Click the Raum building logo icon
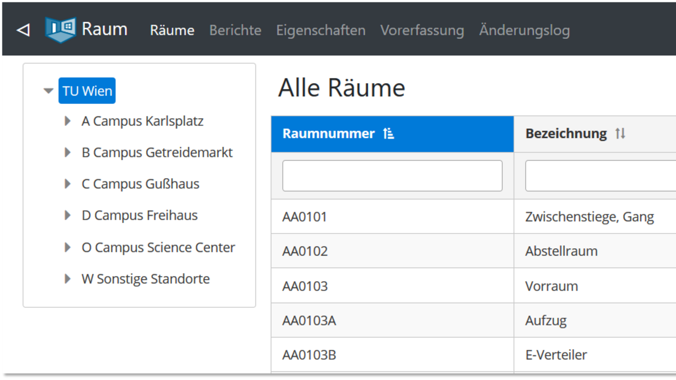Viewport: 676px width, 380px height. coord(61,30)
